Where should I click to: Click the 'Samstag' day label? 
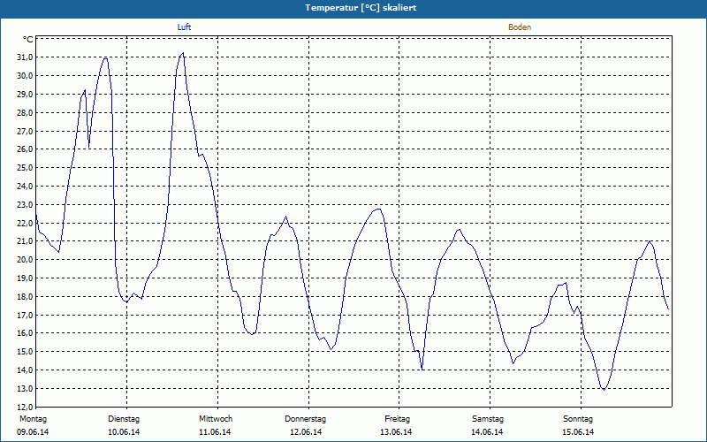coord(488,419)
